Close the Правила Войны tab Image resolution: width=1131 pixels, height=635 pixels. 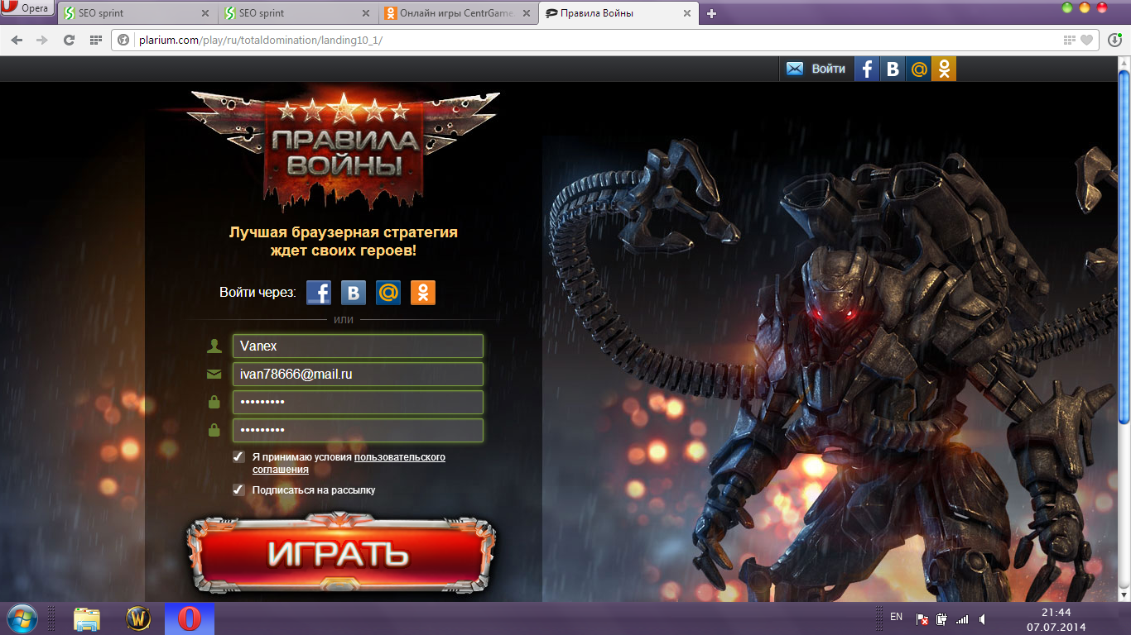tap(686, 13)
